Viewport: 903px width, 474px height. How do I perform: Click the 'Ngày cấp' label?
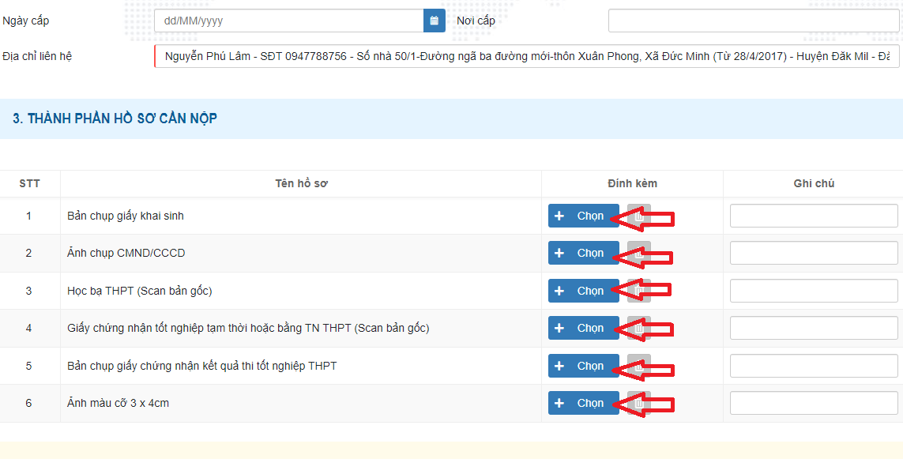coord(26,21)
